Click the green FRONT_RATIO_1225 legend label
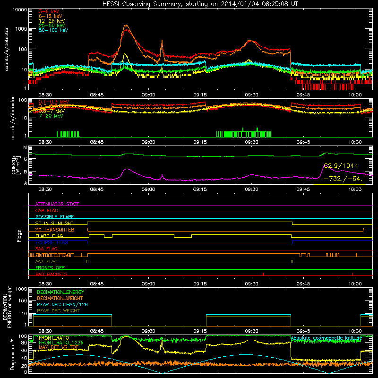 click(x=61, y=343)
